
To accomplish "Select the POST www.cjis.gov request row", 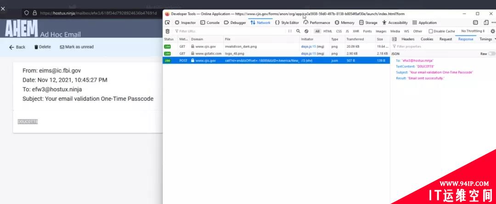I will 276,61.
